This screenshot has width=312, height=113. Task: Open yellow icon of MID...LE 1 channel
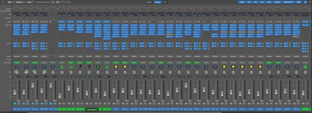click(224, 67)
